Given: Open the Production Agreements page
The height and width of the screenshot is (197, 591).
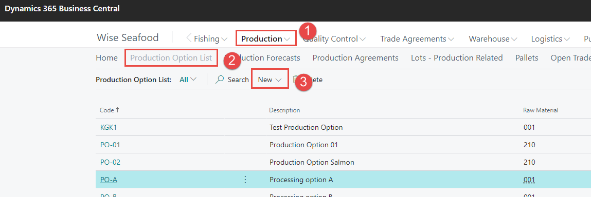Looking at the screenshot, I should tap(355, 58).
